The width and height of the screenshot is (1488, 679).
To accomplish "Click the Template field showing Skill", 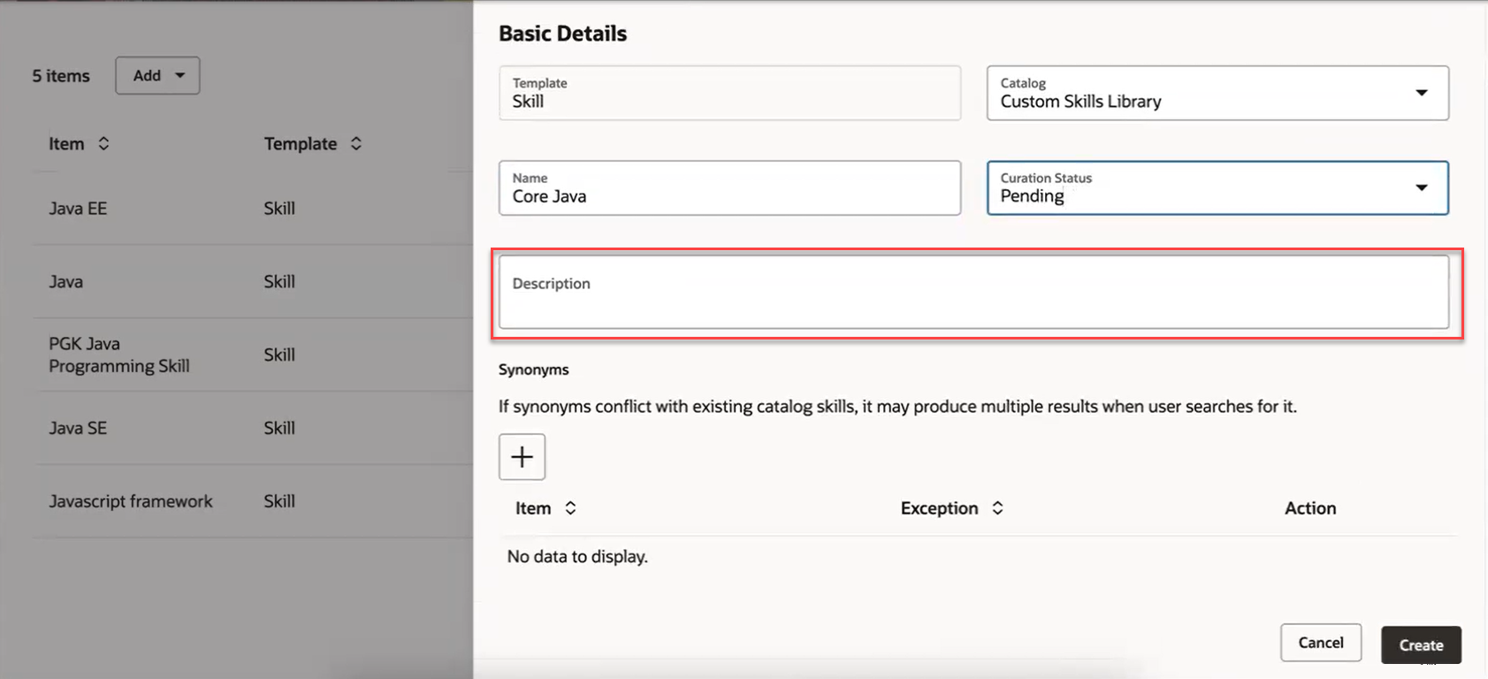I will click(x=729, y=93).
